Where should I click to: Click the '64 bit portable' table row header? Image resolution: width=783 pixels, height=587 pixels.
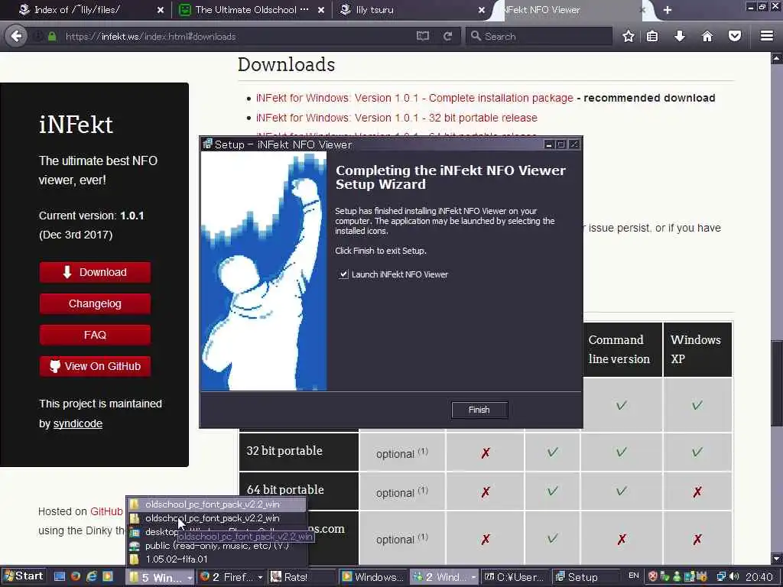click(x=299, y=491)
